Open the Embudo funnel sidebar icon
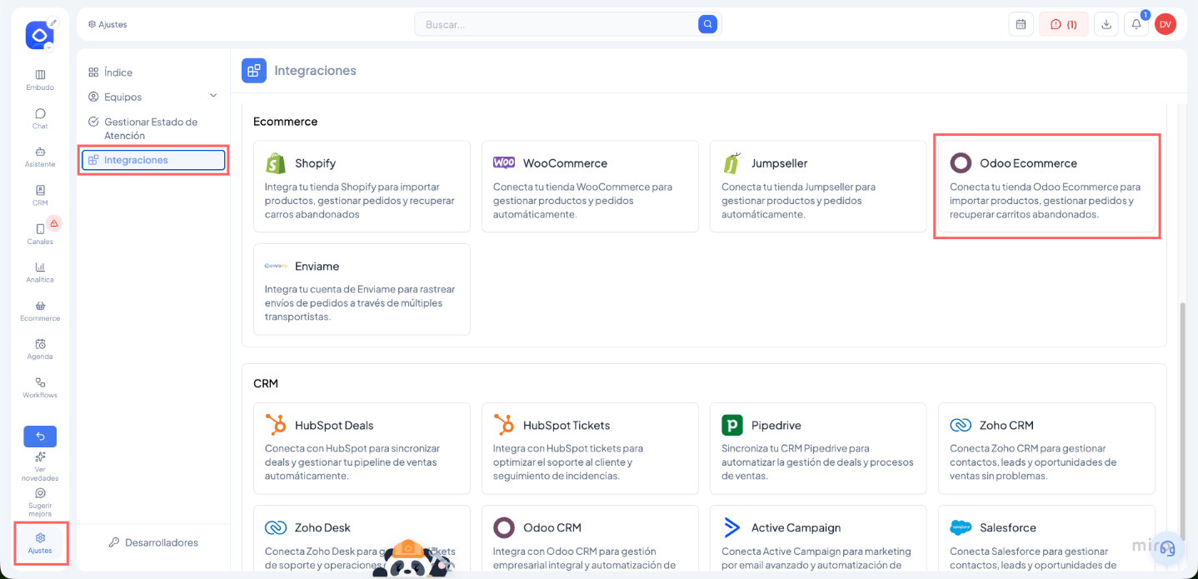1198x579 pixels. (x=40, y=75)
